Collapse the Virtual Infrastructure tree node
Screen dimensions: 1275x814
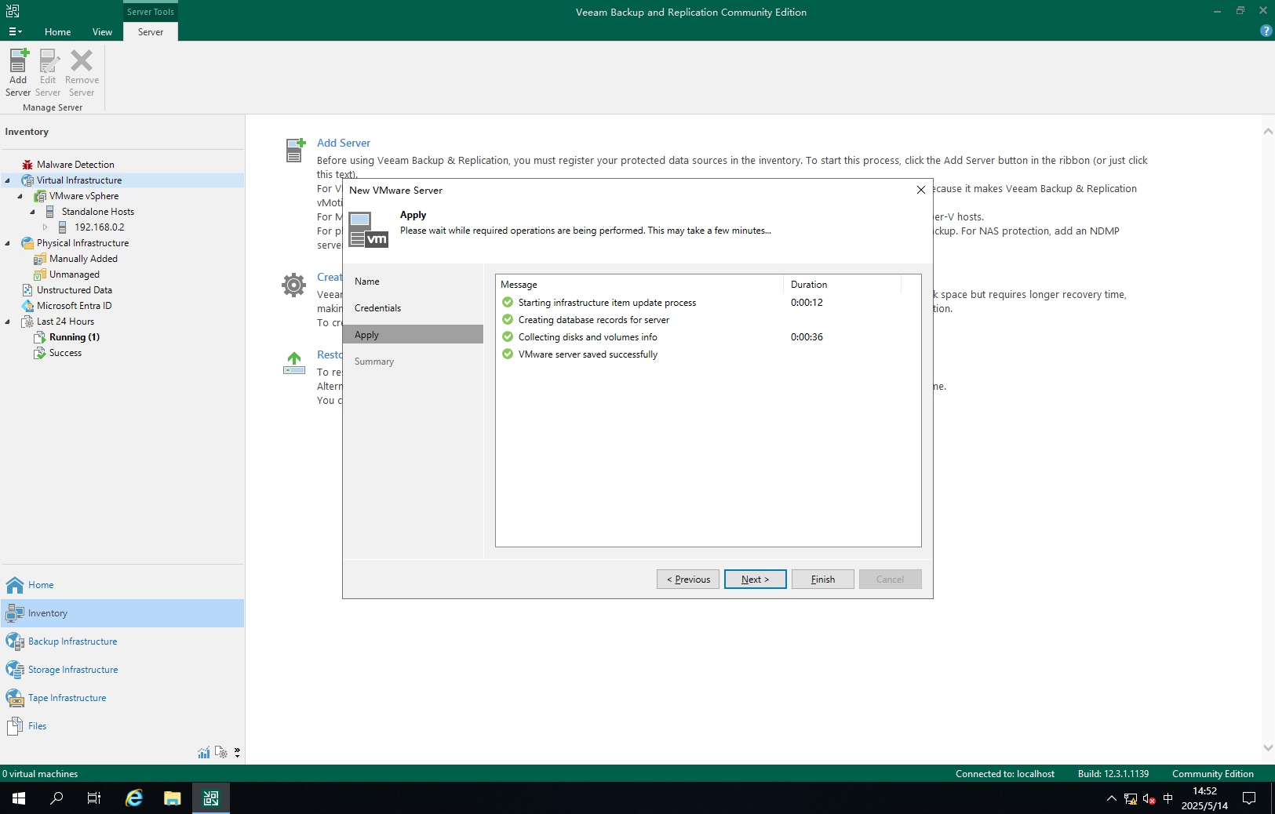click(8, 180)
